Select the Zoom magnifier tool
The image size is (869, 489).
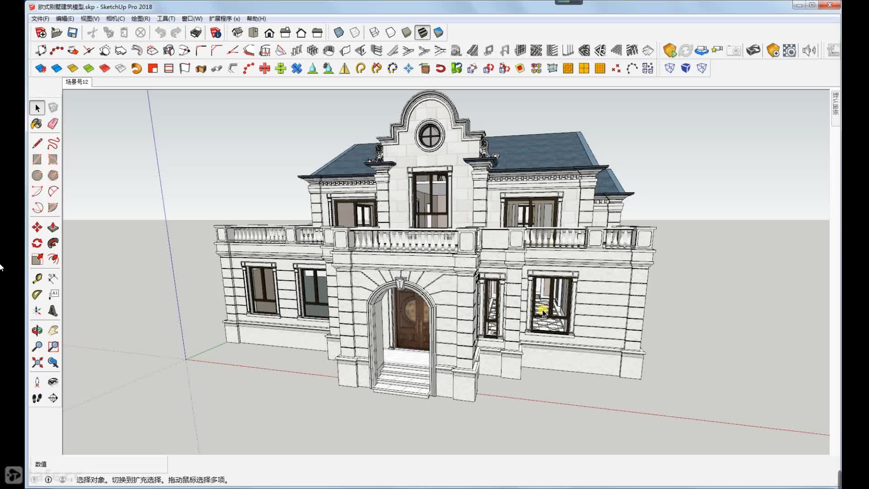pos(37,346)
